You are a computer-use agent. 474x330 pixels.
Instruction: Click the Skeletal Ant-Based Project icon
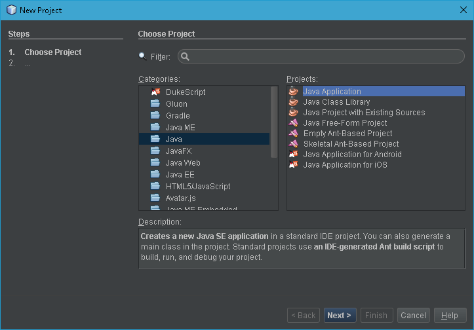click(293, 143)
